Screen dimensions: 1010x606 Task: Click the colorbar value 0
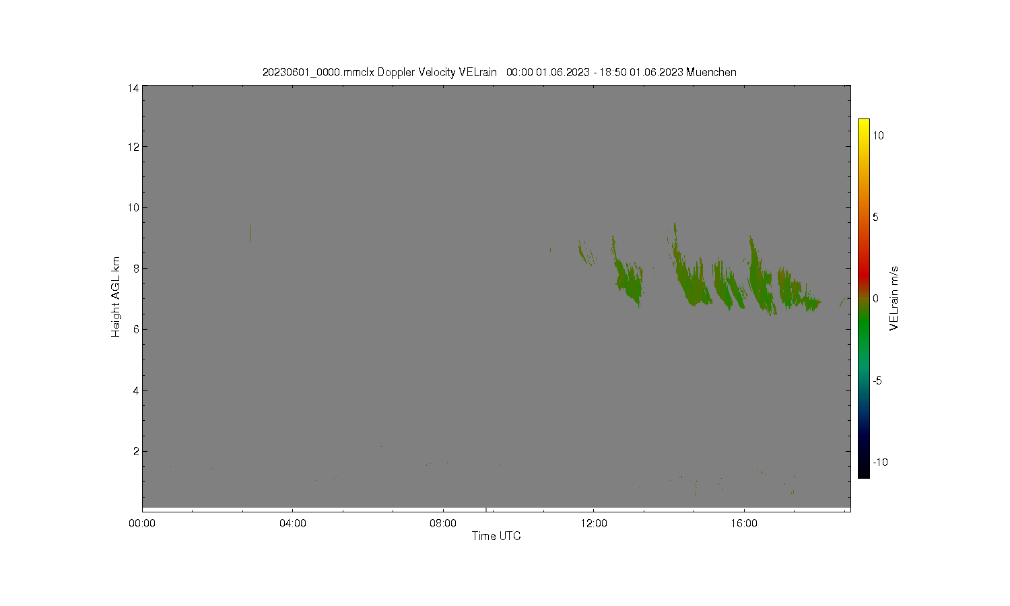875,298
